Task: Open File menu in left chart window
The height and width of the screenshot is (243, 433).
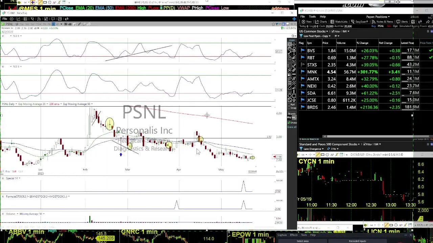Action: point(5,19)
